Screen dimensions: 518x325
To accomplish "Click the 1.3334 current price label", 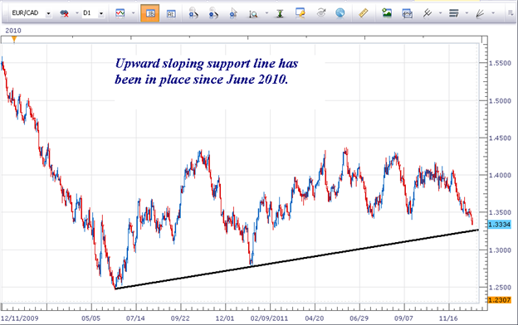I will tap(499, 225).
